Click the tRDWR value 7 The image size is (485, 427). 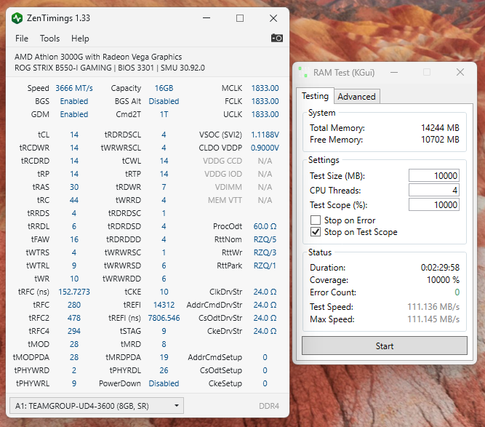coord(164,187)
